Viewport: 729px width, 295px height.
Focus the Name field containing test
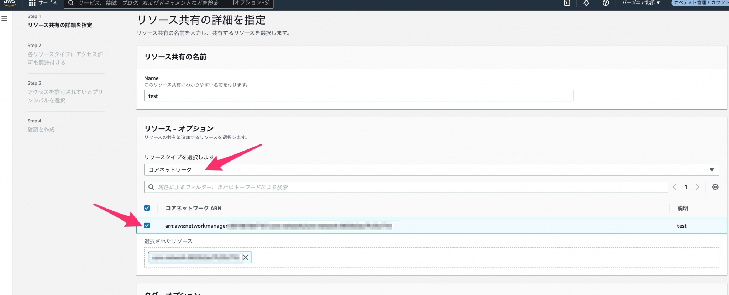358,96
